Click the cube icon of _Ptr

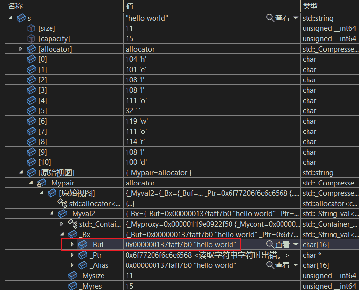[83, 255]
